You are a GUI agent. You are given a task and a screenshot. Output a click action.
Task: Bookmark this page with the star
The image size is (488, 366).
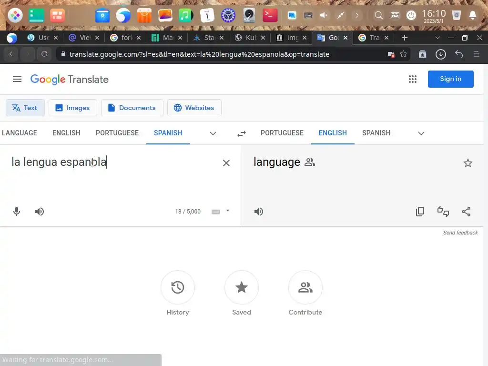[x=403, y=54]
